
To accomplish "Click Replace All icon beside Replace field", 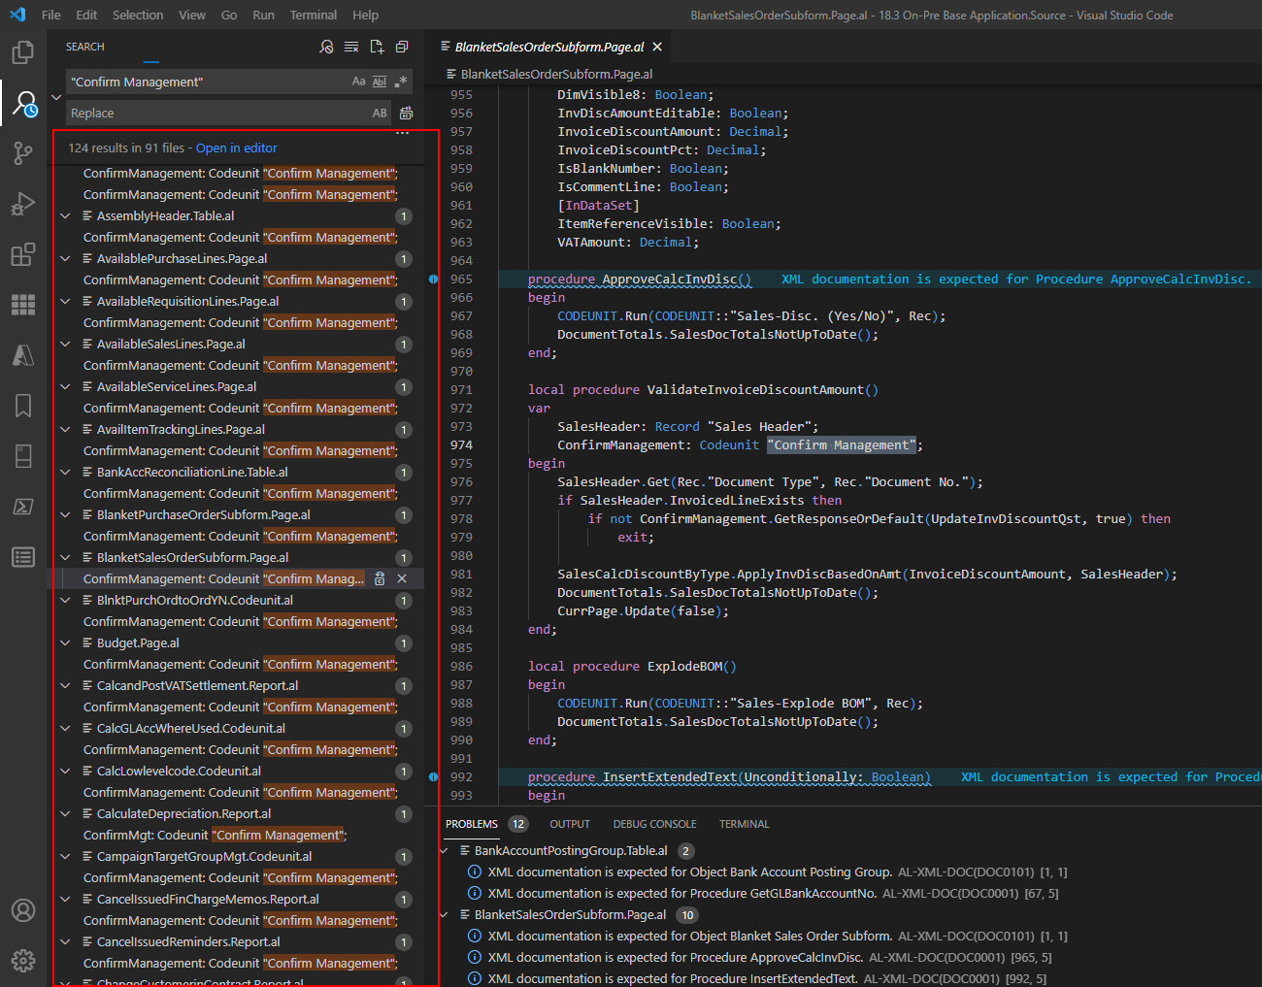I will point(406,114).
